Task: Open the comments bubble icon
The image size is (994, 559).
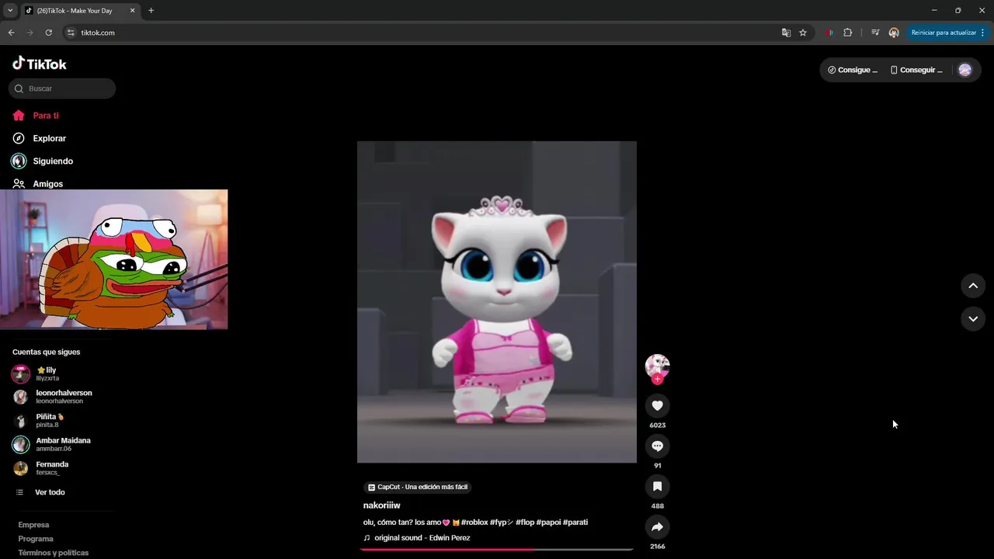Action: coord(657,446)
